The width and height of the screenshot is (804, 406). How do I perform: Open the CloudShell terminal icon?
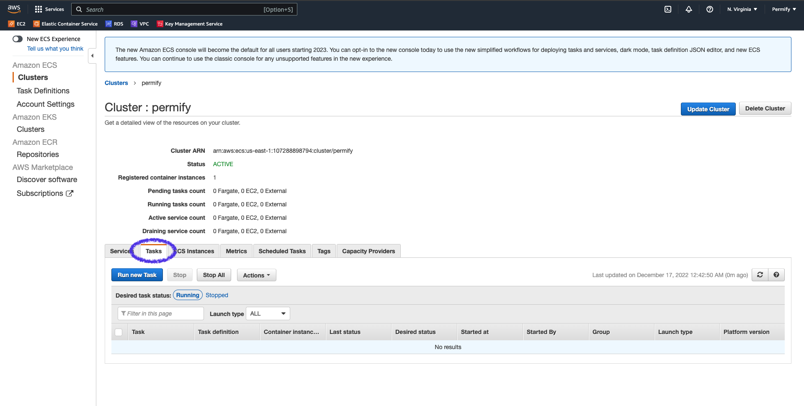pos(668,9)
